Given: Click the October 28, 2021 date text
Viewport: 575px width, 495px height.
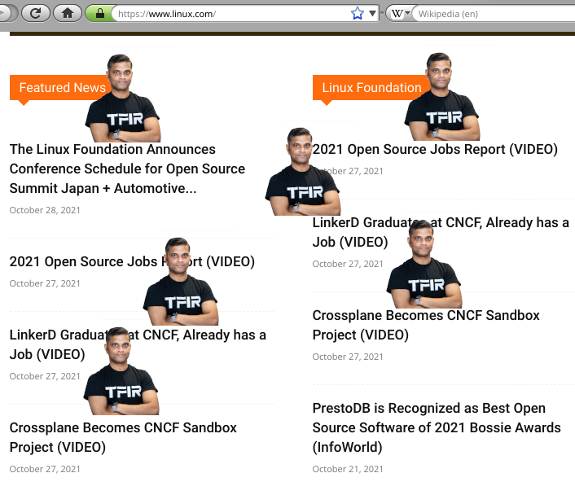Looking at the screenshot, I should point(45,210).
